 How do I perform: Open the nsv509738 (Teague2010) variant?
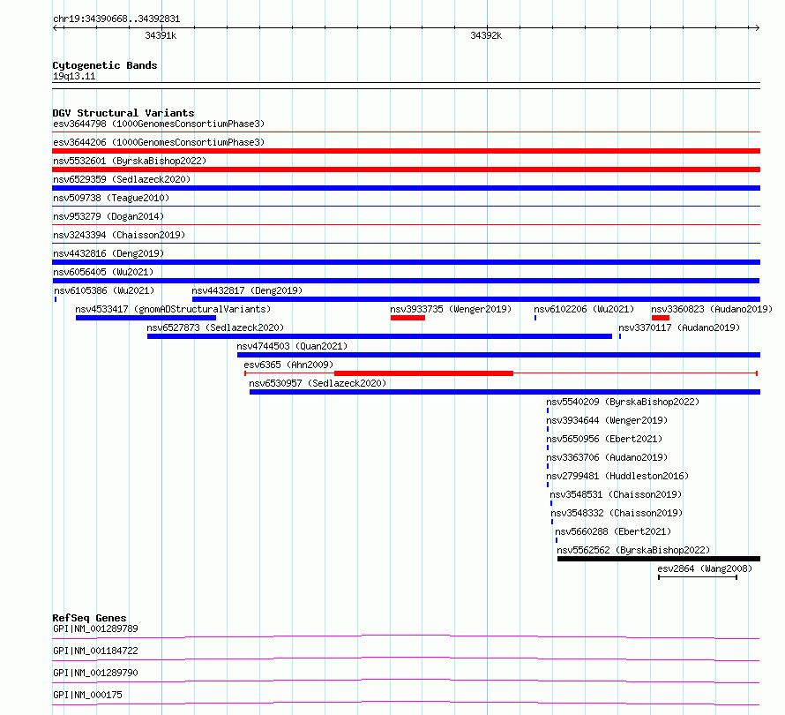point(111,198)
